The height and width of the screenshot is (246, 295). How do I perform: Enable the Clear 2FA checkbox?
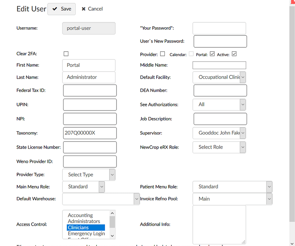coord(66,54)
